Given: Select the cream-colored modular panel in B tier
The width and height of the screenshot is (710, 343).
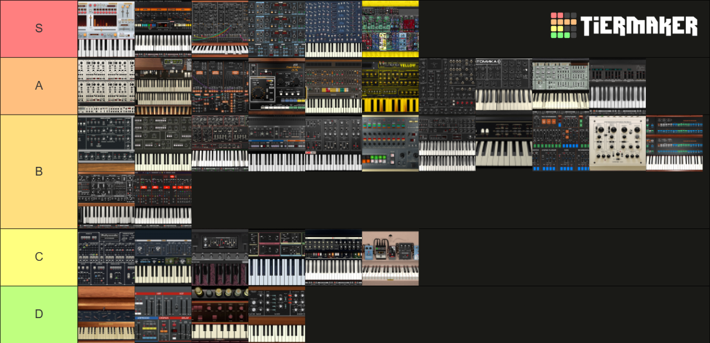Looking at the screenshot, I should click(618, 143).
